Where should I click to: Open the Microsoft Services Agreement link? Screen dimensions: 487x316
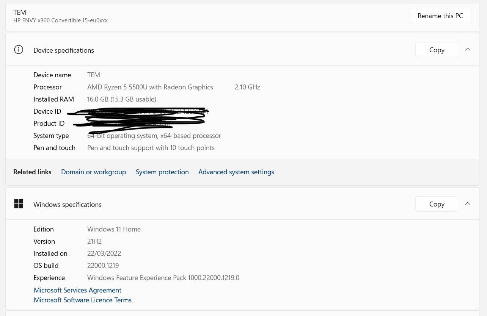click(77, 290)
